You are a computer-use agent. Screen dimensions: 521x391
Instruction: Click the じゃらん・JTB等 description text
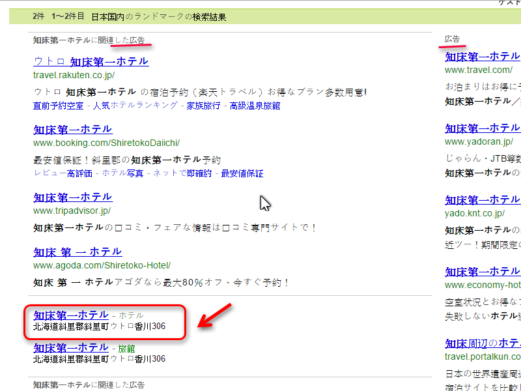(x=483, y=158)
